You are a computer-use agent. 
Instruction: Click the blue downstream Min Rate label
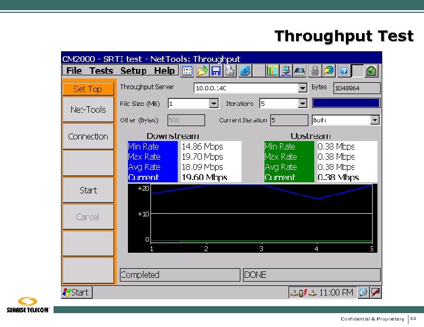coord(143,146)
